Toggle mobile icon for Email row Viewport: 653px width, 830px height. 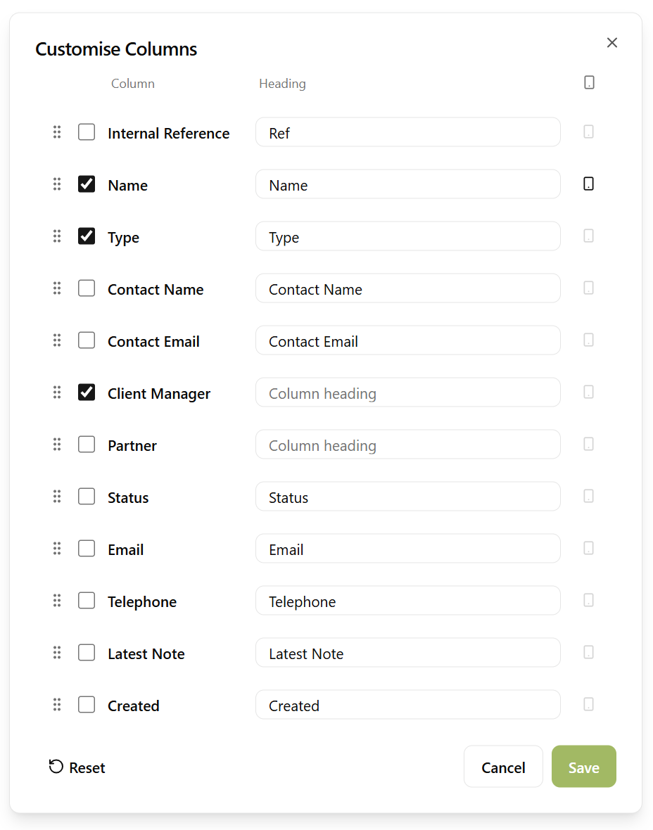(x=588, y=548)
